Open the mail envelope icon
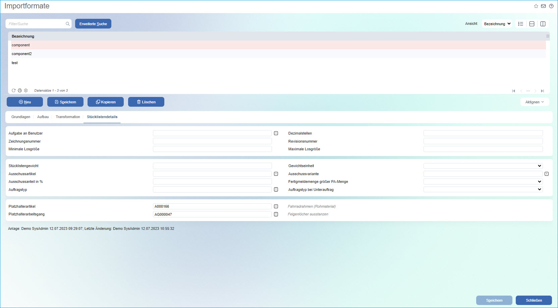The height and width of the screenshot is (308, 558). (543, 6)
